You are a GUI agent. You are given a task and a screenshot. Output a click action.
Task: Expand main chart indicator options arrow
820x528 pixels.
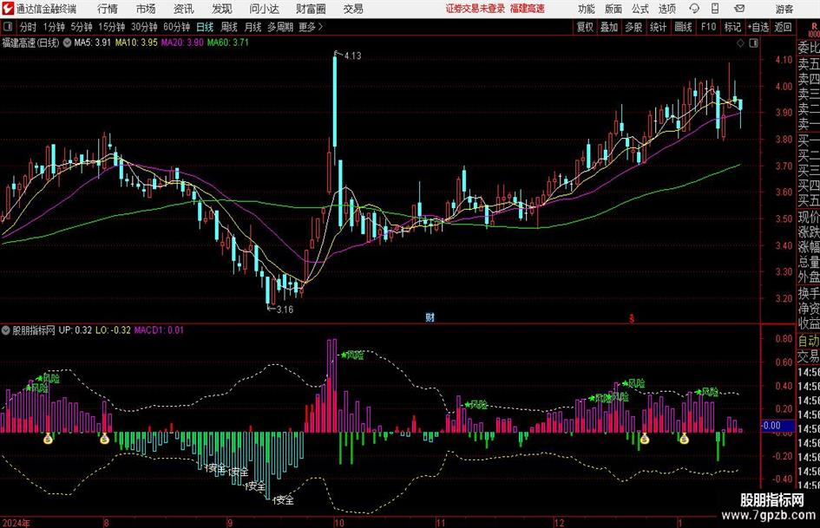pos(68,42)
